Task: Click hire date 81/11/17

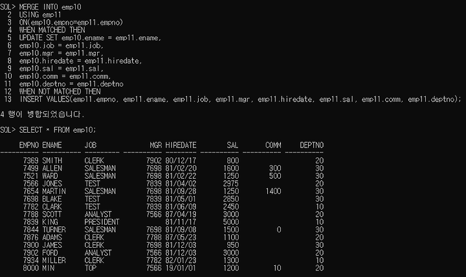Action: pos(181,222)
